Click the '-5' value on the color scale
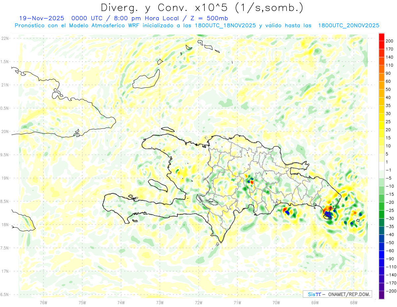Image resolution: width=397 pixels, height=307 pixels. point(389,178)
